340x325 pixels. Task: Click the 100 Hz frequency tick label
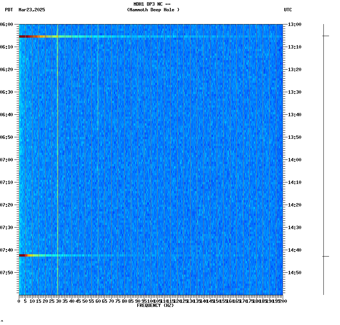click(150, 301)
